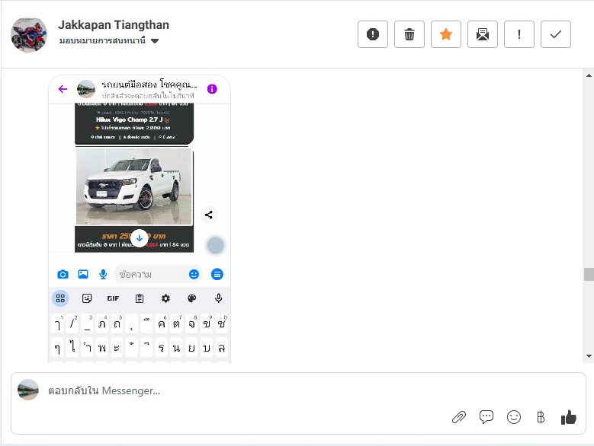The width and height of the screenshot is (594, 446).
Task: Click the gallery image icon in screenshot
Action: coord(83,275)
